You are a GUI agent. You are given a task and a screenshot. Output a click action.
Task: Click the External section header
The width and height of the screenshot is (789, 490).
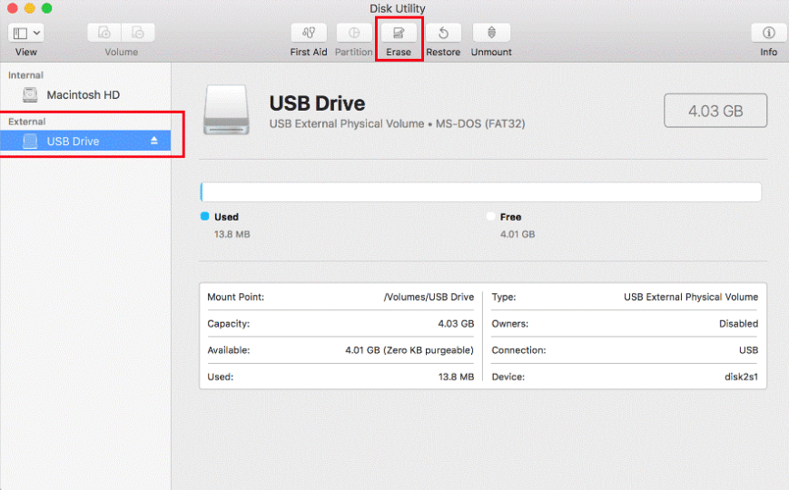click(26, 122)
